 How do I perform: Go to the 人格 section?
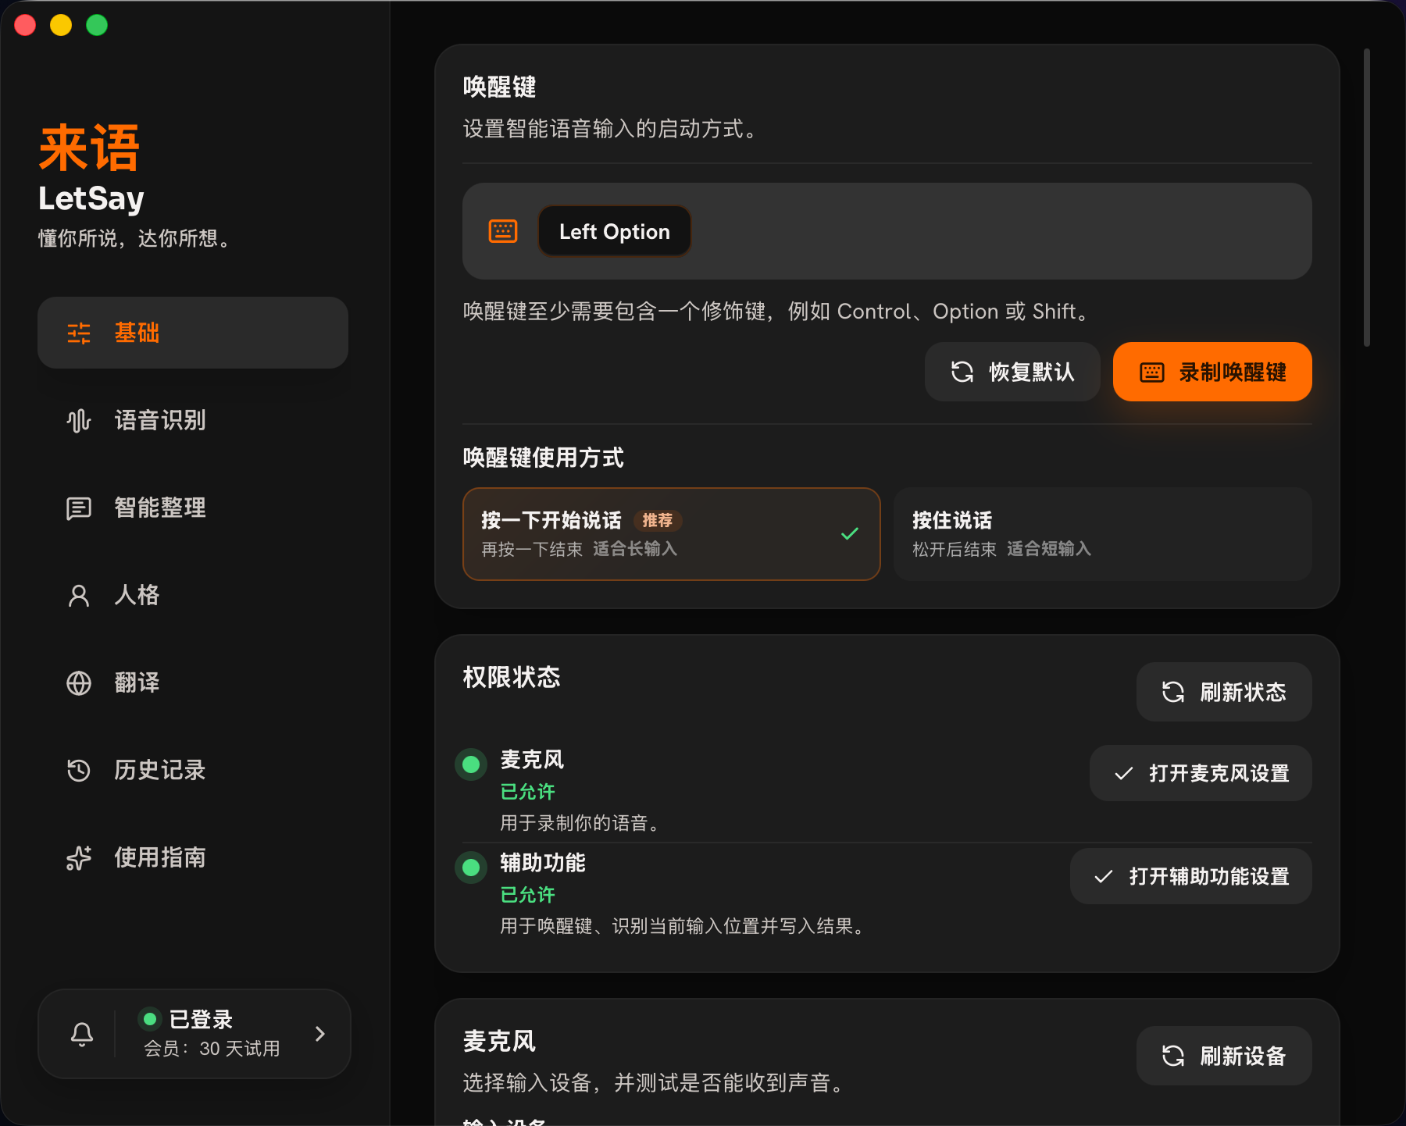[x=193, y=595]
